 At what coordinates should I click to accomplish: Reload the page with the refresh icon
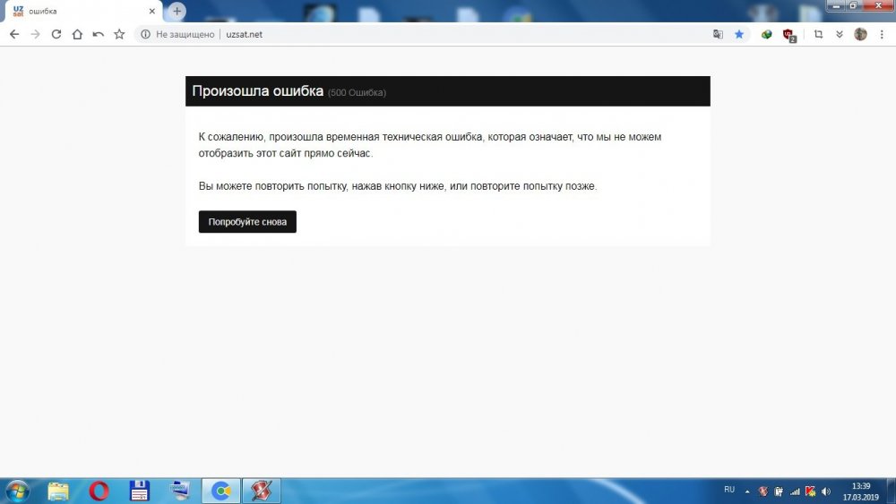pyautogui.click(x=56, y=34)
